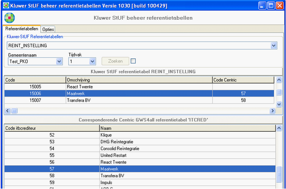Click the Code itbcrediteur column header
Screen dimensions: 286x189
52,128
